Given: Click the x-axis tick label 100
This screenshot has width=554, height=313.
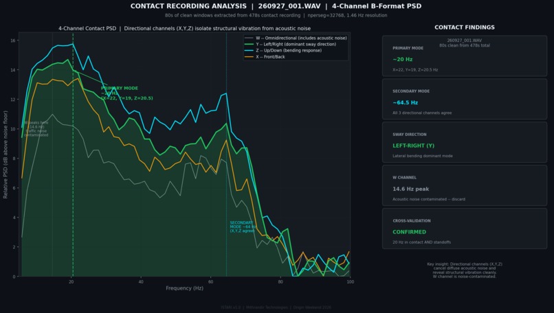Looking at the screenshot, I should coord(350,281).
